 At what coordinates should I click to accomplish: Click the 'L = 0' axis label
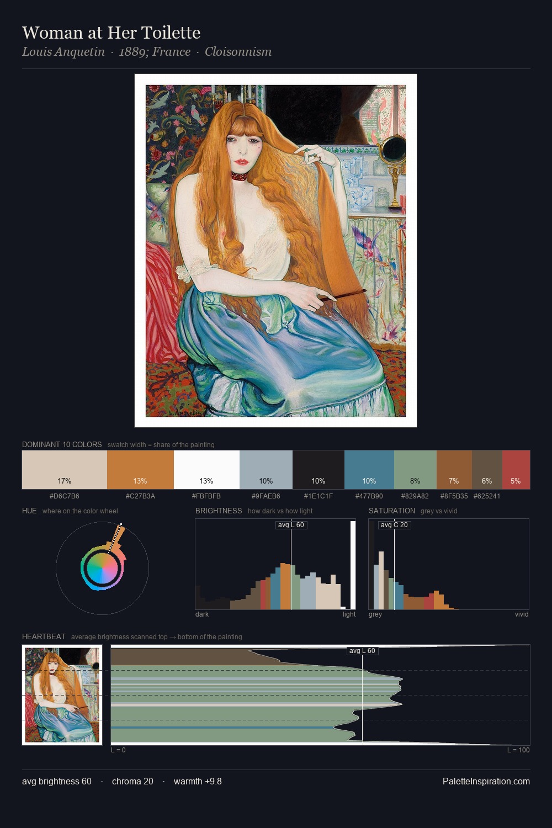(x=118, y=750)
